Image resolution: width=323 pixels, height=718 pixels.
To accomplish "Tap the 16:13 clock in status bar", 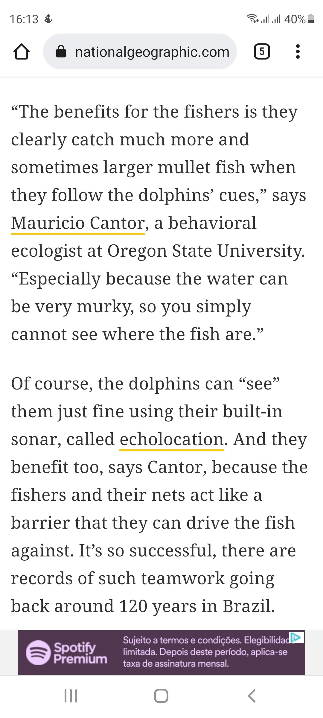I will (24, 19).
